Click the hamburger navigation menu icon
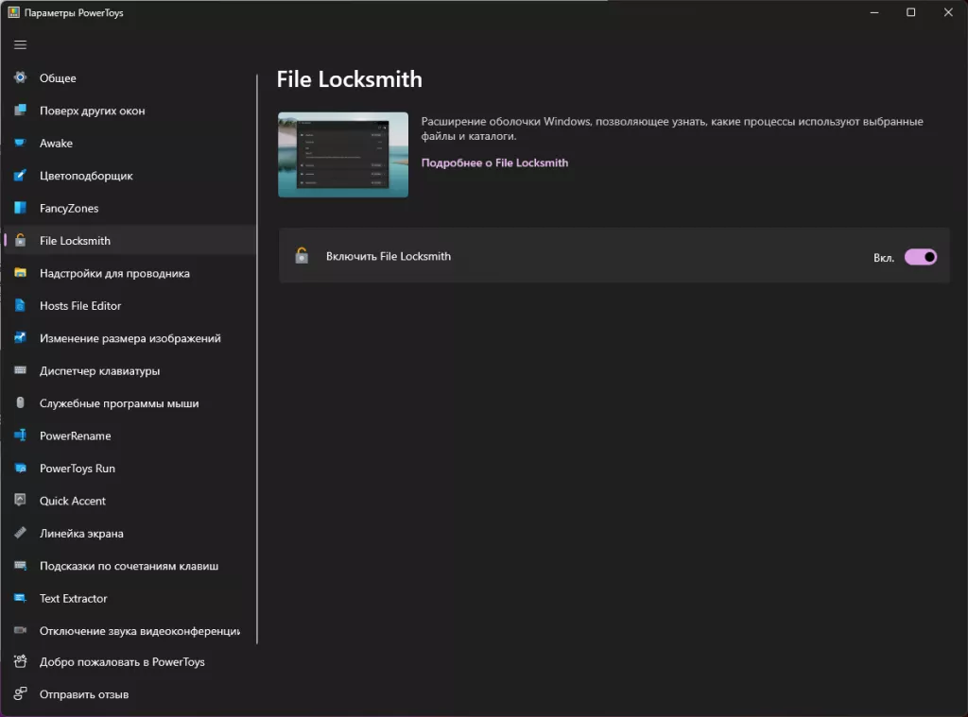This screenshot has height=717, width=968. 20,44
